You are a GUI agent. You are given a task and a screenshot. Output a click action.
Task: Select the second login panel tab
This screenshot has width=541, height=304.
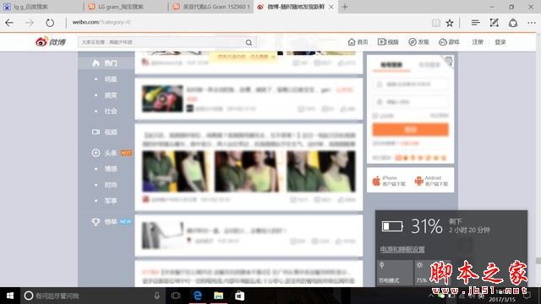429,64
